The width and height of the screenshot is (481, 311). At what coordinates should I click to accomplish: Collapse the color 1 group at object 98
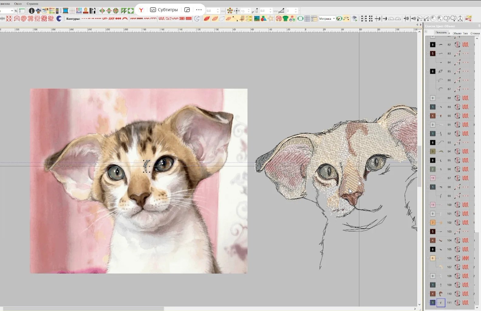tap(428, 187)
